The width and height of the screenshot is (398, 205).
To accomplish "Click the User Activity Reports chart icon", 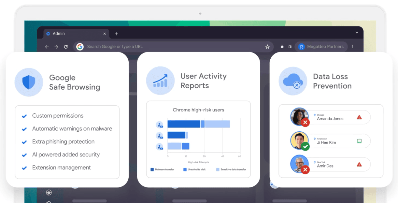I will pyautogui.click(x=160, y=81).
